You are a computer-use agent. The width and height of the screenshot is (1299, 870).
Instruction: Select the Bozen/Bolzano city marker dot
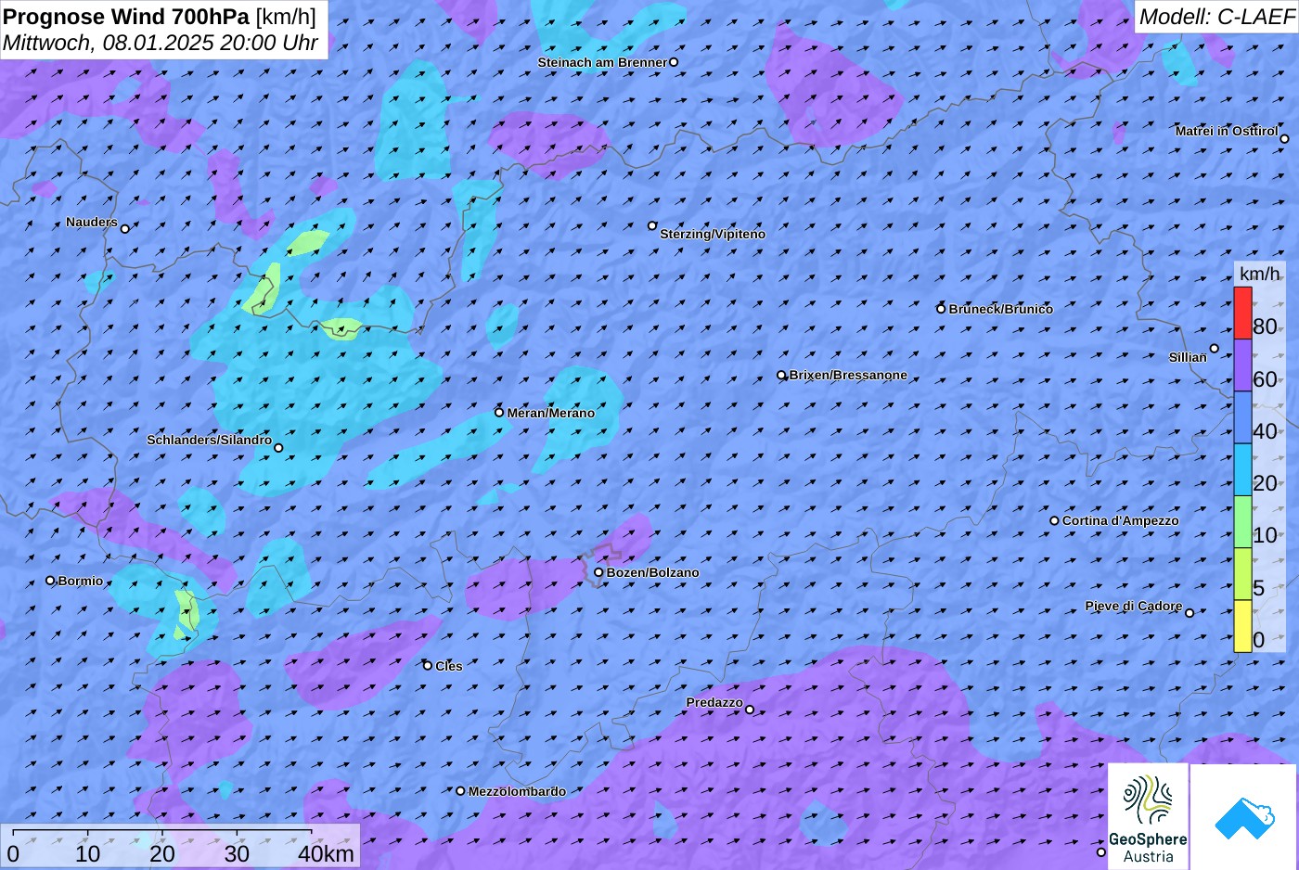pos(598,572)
